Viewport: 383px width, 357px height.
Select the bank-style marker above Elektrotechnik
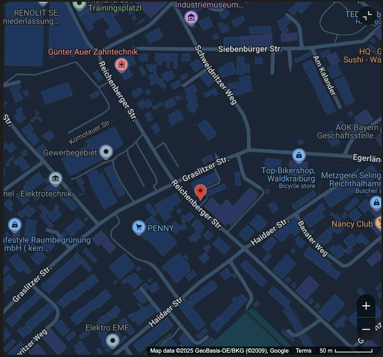tap(56, 178)
